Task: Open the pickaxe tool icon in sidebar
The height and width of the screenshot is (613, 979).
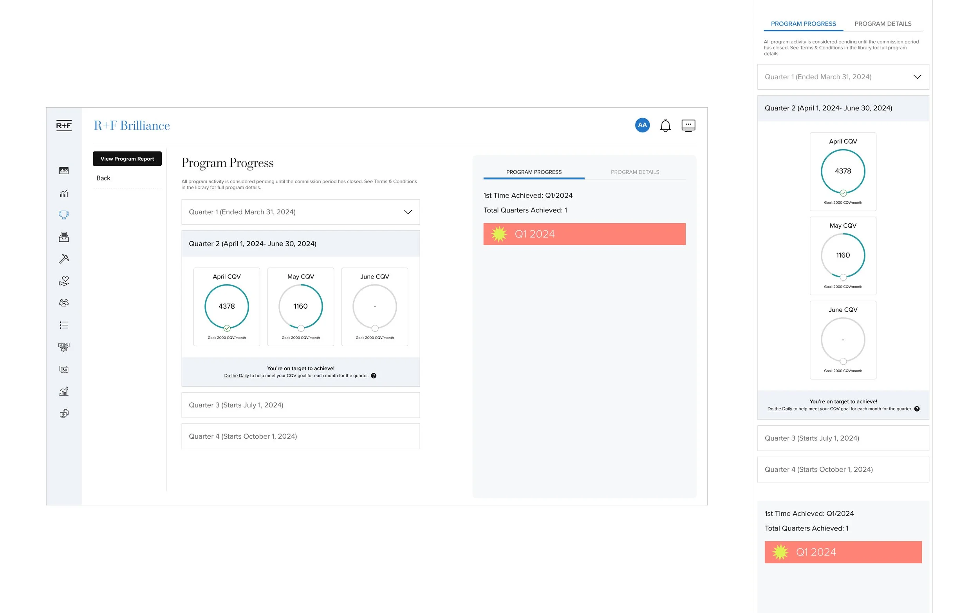Action: click(63, 259)
